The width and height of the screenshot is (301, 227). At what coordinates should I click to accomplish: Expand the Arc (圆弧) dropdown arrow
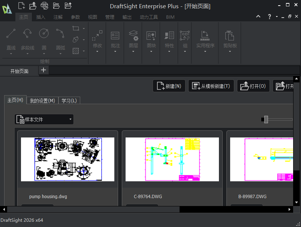[60, 54]
